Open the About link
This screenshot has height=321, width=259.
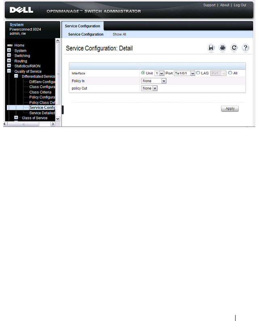pos(225,5)
